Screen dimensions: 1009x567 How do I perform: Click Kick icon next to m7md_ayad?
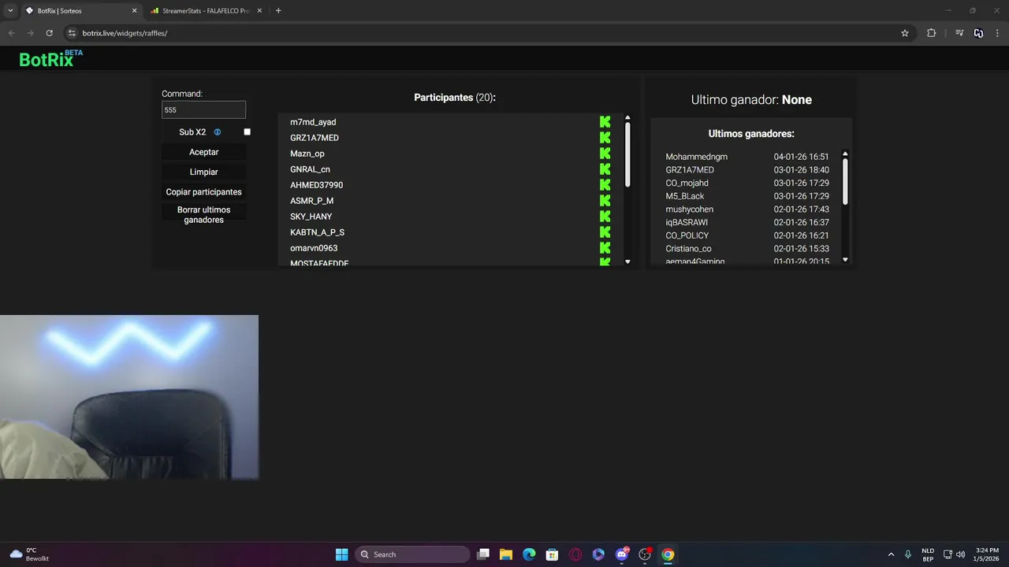605,122
